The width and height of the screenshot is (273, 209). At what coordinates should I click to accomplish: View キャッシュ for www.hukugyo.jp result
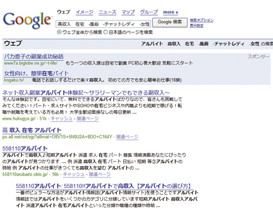62,118
